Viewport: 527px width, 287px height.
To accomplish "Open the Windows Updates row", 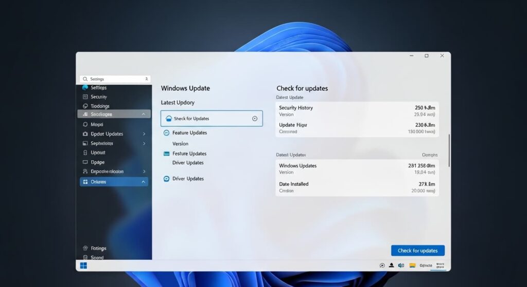I will tap(357, 168).
